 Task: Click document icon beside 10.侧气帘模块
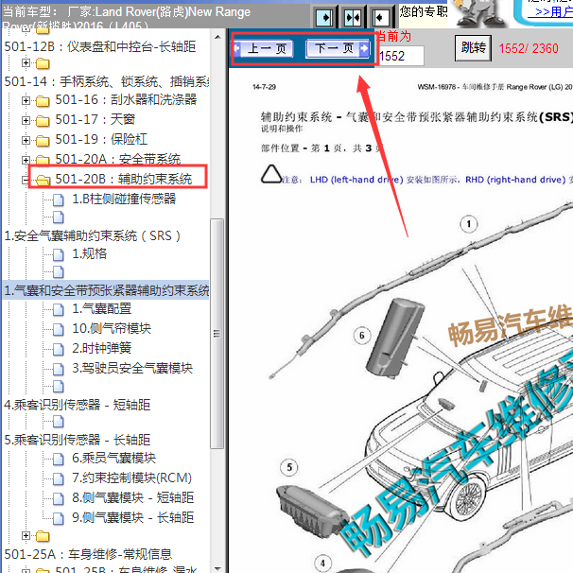click(x=58, y=329)
